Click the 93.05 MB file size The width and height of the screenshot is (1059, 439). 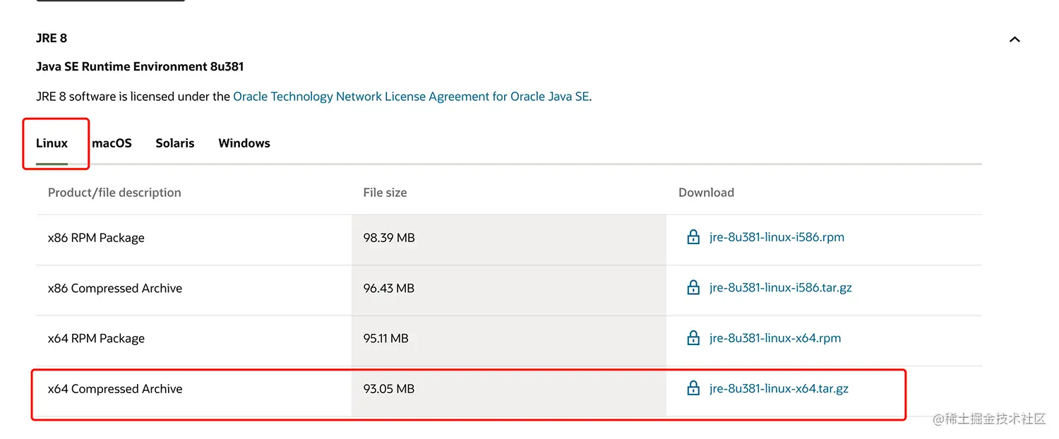[389, 389]
